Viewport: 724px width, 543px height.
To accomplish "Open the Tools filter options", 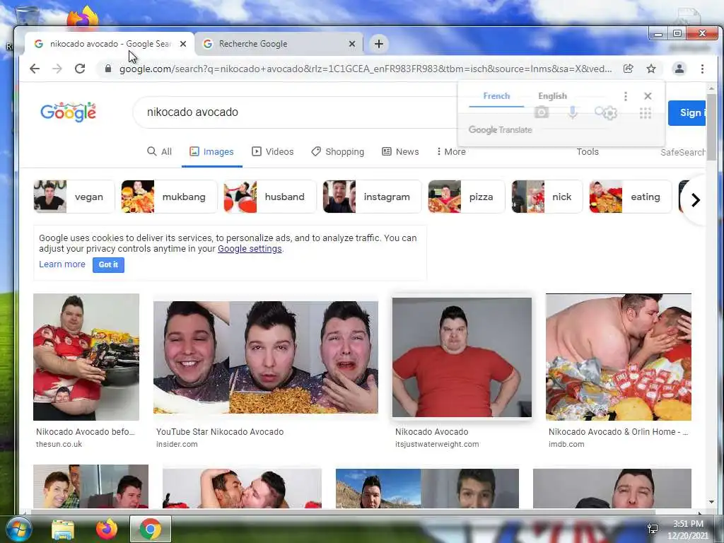I will pyautogui.click(x=588, y=151).
